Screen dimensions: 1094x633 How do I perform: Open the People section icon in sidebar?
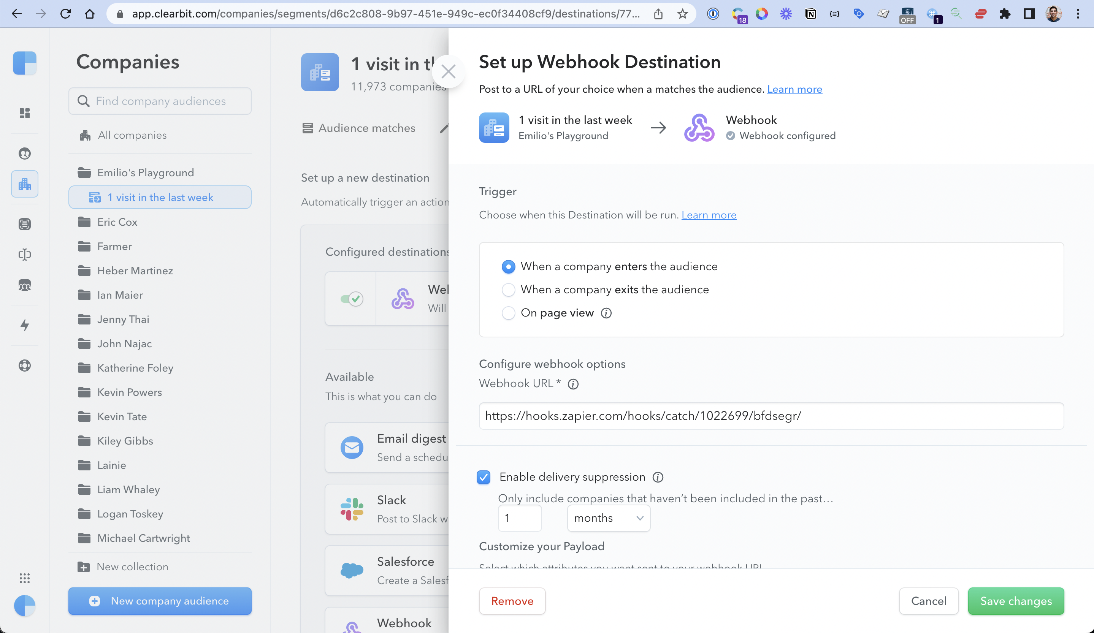25,154
